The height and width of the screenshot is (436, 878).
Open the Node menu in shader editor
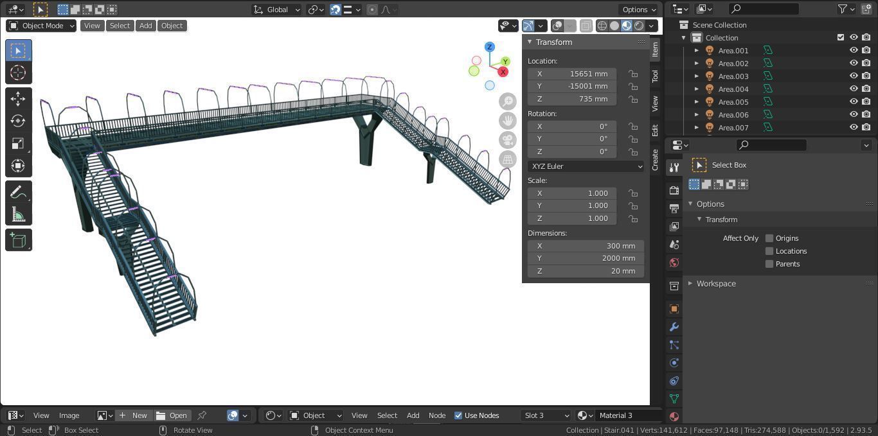[x=437, y=415]
